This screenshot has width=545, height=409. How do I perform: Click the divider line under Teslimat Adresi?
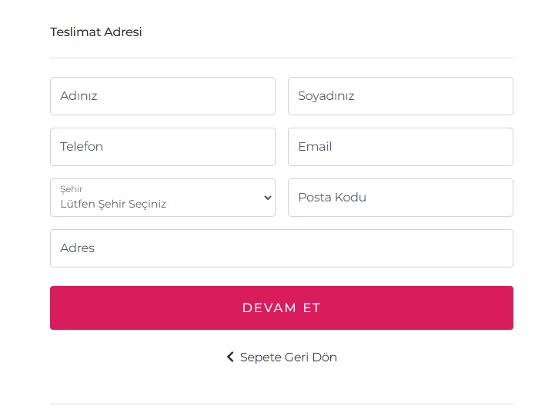point(281,58)
